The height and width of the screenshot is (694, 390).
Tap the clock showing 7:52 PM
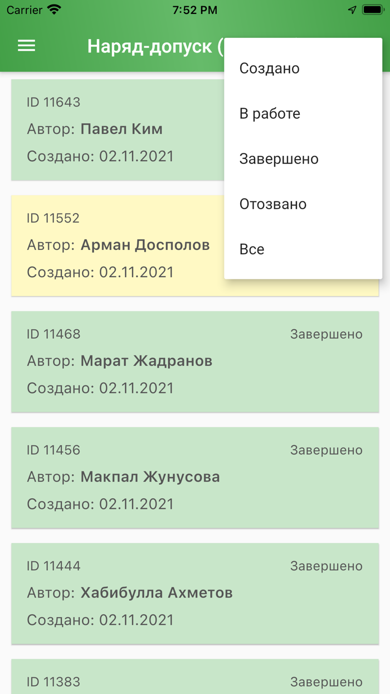(x=195, y=9)
